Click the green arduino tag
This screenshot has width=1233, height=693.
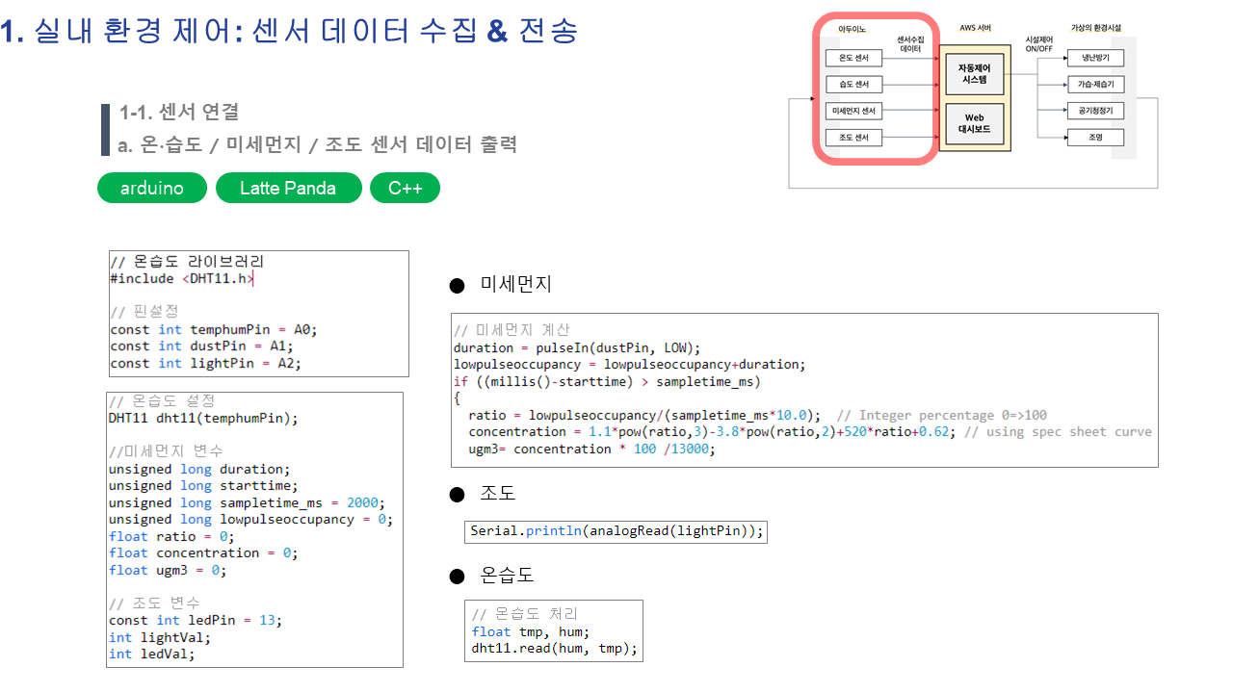[152, 189]
